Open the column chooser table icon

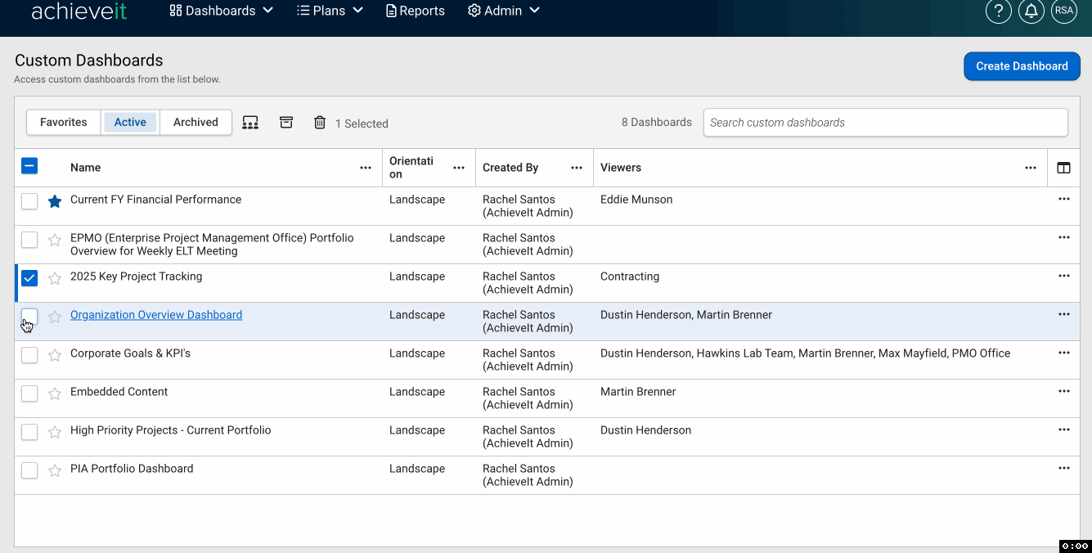point(1063,168)
